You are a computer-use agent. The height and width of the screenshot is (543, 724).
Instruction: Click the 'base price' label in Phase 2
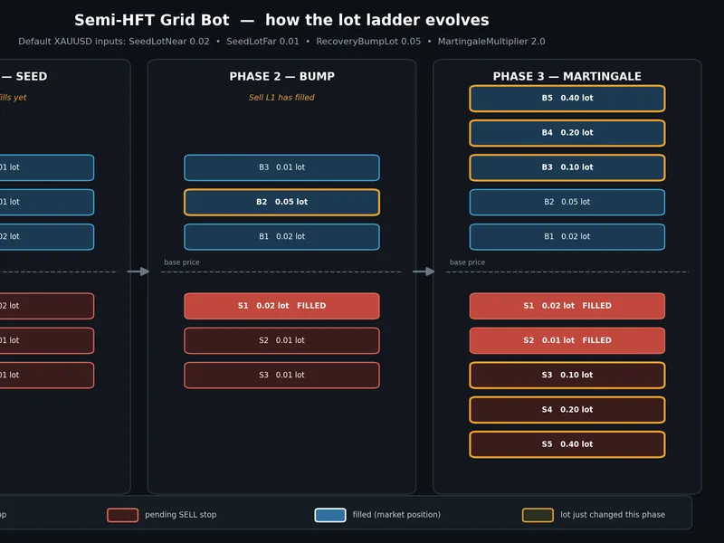tap(182, 262)
